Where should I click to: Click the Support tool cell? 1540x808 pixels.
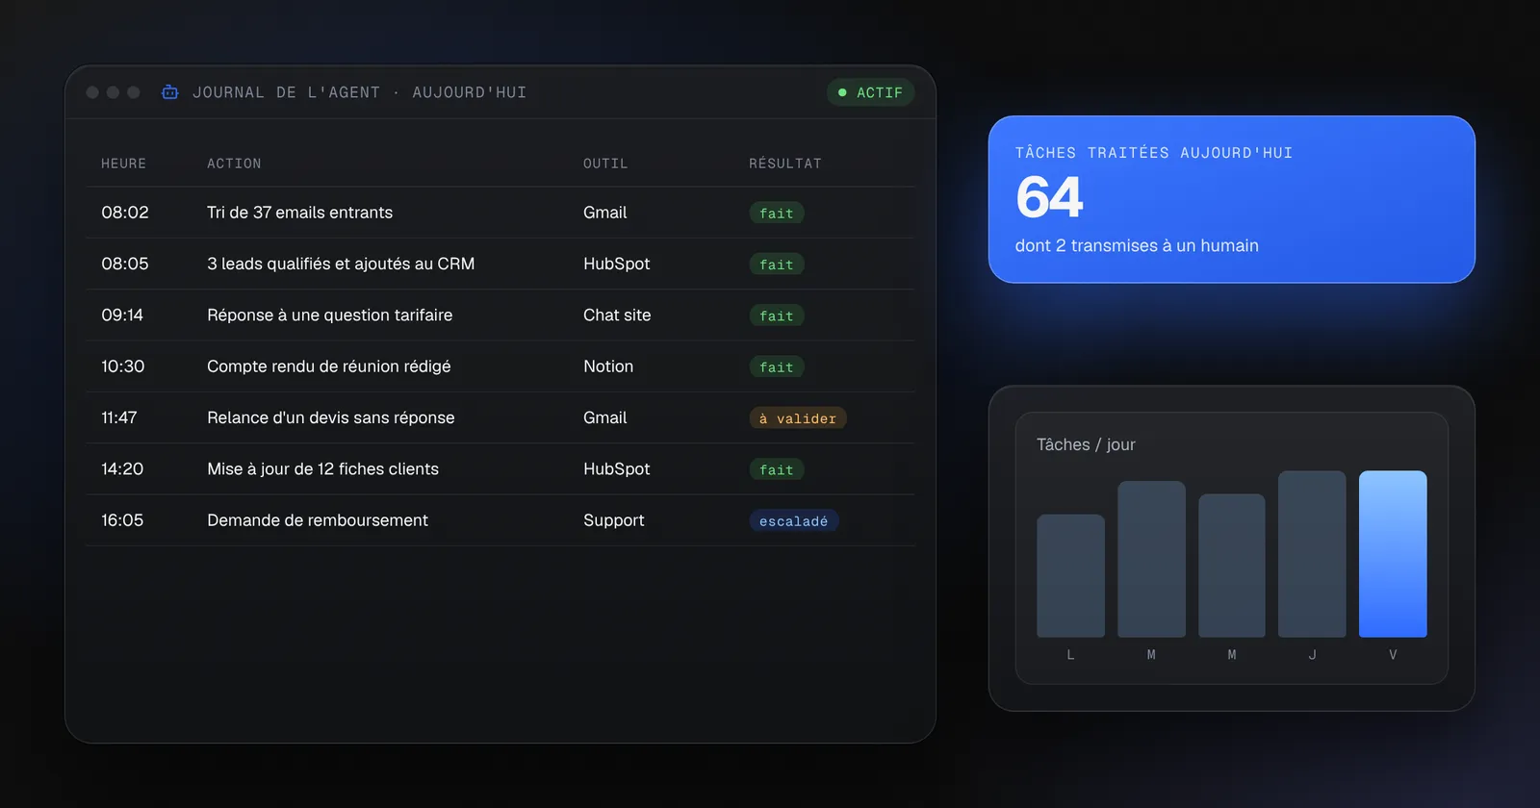(x=614, y=520)
